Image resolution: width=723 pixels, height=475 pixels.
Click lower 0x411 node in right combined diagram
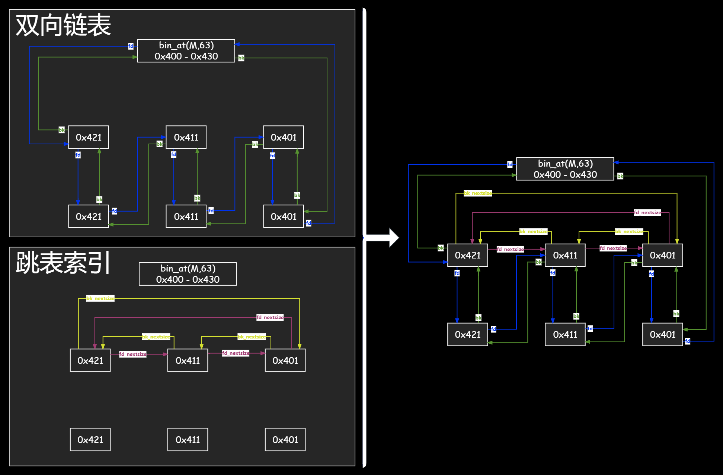point(565,334)
